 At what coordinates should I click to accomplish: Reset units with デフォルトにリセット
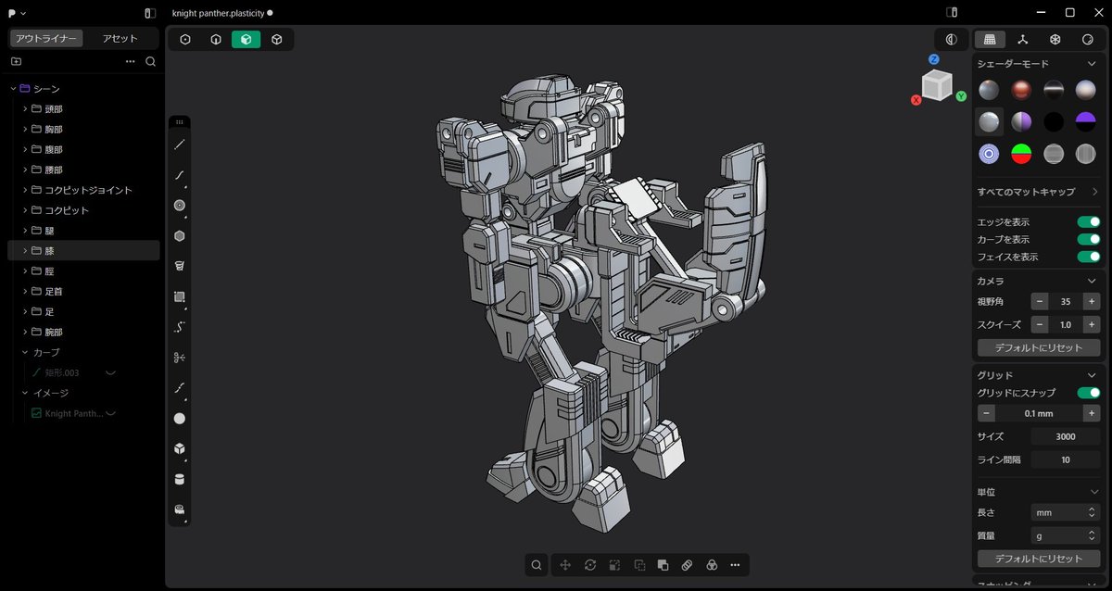click(1039, 559)
